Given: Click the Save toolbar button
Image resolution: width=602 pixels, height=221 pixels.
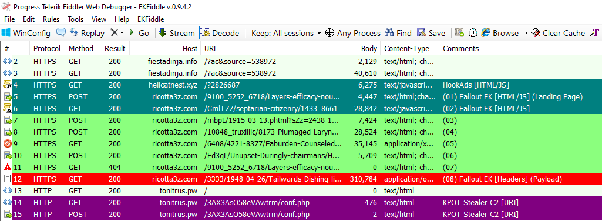Looking at the screenshot, I should click(x=431, y=33).
